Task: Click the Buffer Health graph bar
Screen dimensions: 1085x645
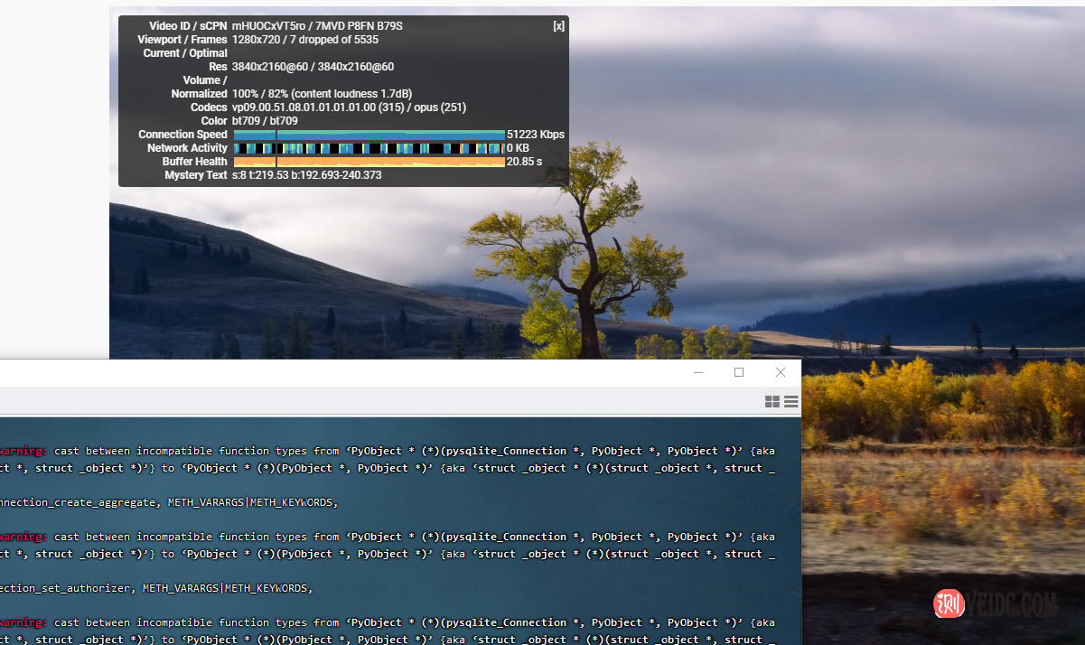Action: 369,162
